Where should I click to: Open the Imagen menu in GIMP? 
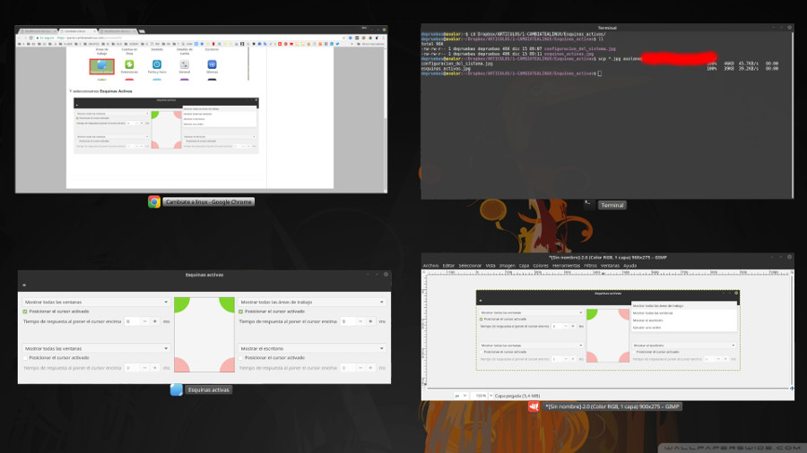click(507, 266)
